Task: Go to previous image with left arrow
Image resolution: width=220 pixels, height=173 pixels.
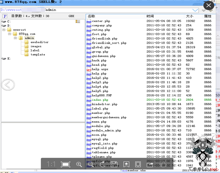Action: point(8,85)
